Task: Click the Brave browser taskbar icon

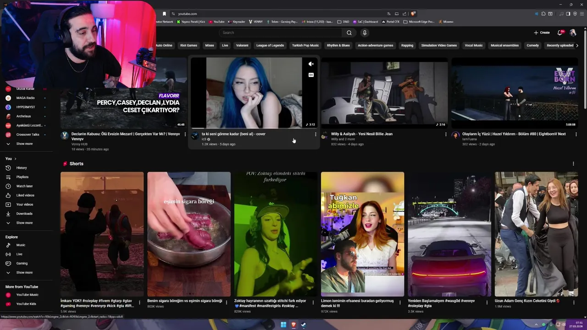Action: (293, 325)
